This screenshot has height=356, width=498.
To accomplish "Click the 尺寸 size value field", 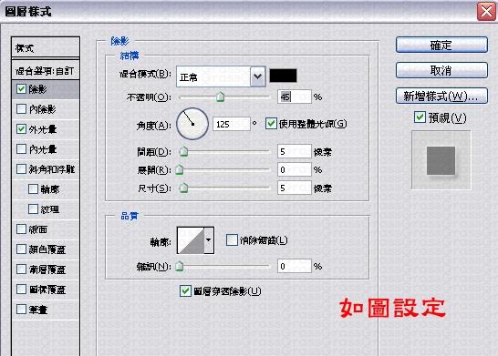I will click(295, 188).
